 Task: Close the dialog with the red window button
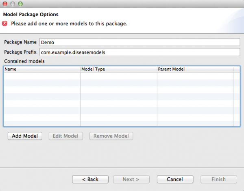pyautogui.click(x=5, y=4)
